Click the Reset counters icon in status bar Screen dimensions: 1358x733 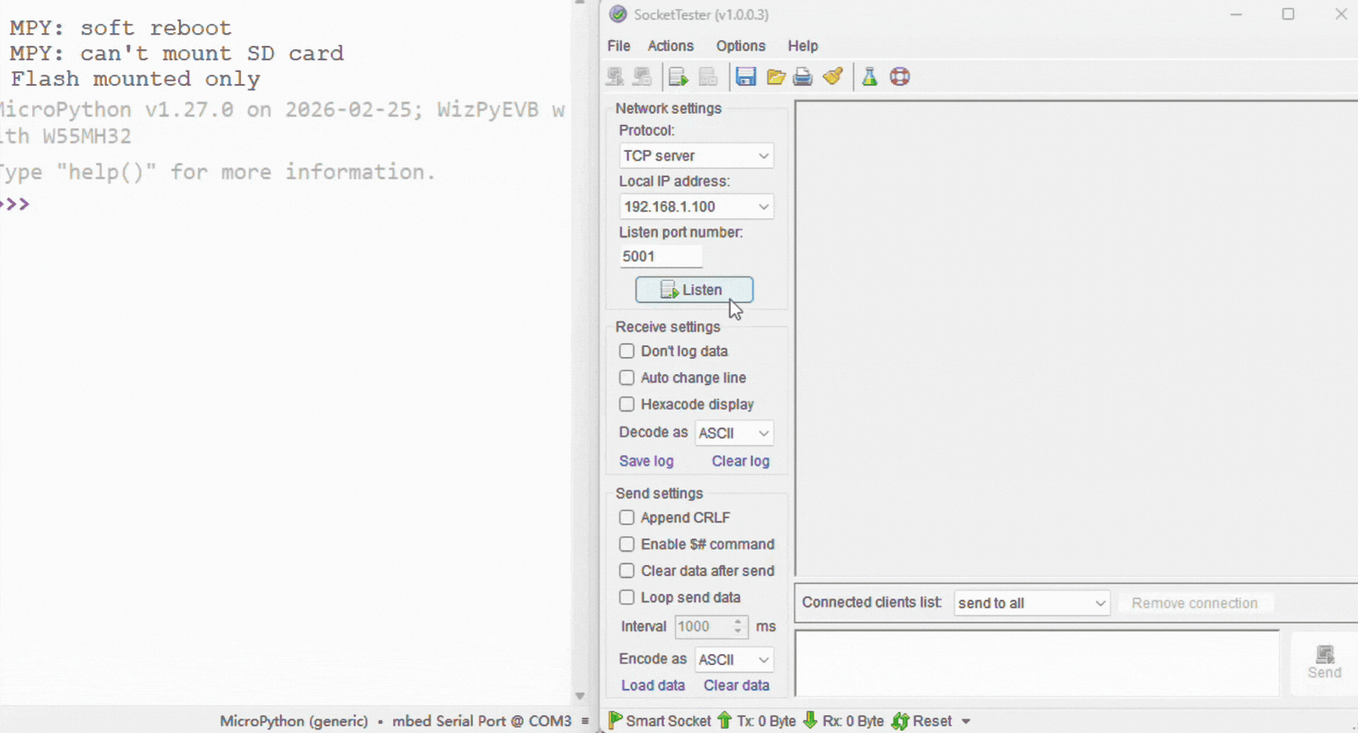point(901,721)
